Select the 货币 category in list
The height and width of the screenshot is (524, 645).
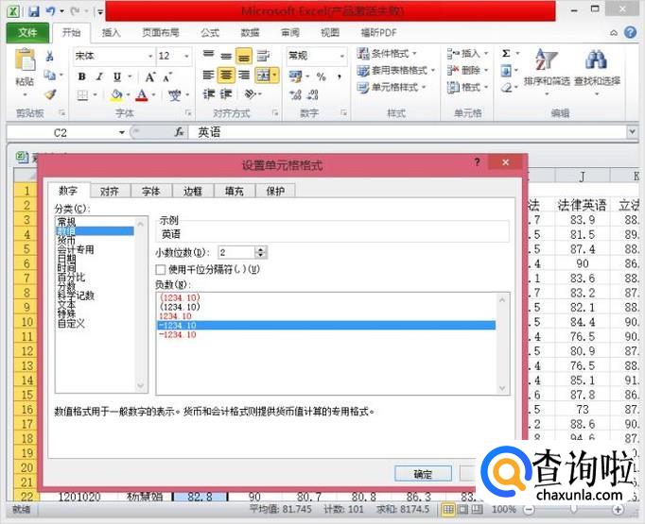tap(66, 240)
